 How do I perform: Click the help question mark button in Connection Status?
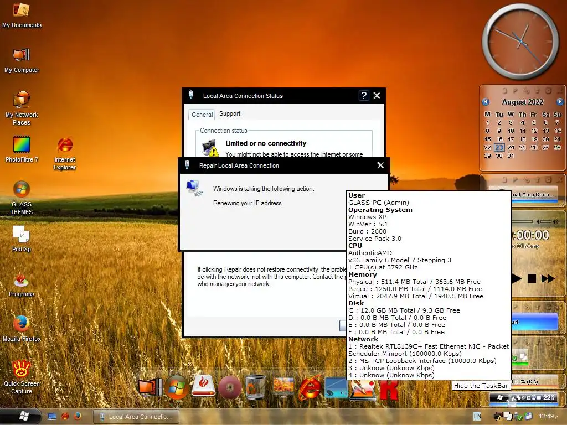pyautogui.click(x=364, y=95)
